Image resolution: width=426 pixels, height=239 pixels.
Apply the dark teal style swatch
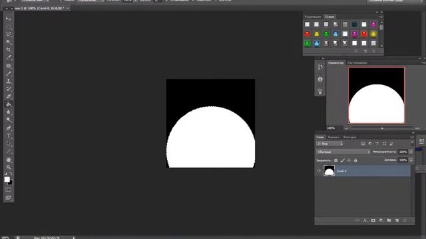tap(354, 25)
